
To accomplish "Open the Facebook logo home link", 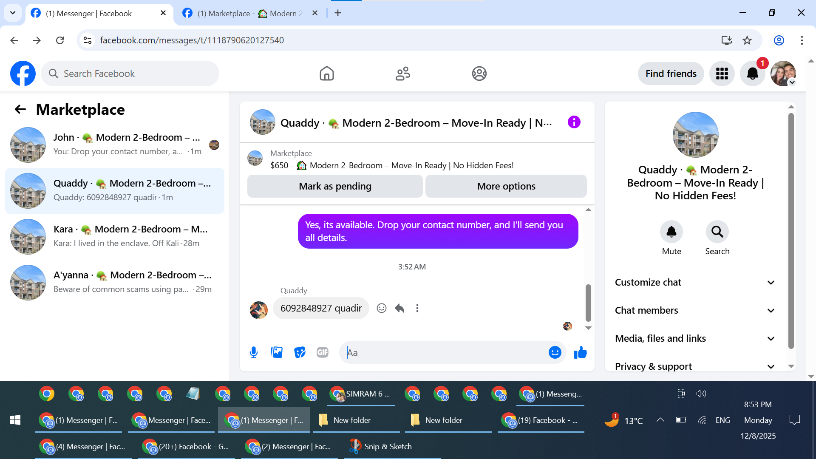I will pos(23,74).
